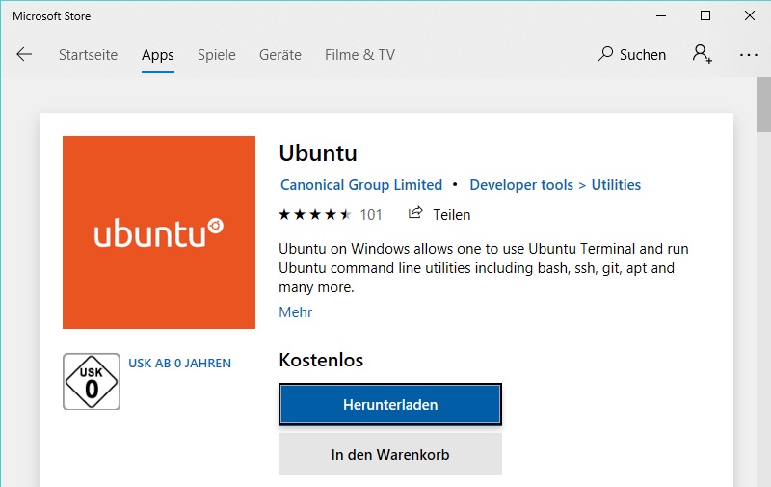Click the USK 0 rating badge
Viewport: 771px width, 487px height.
click(x=92, y=381)
